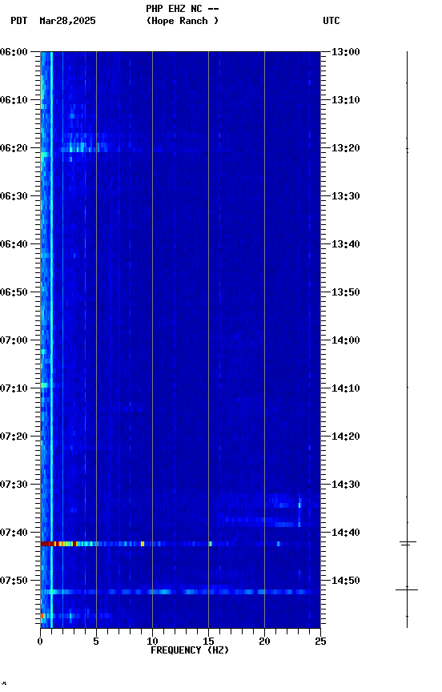Click the 14:50 UTC time label
442x692 pixels.
coord(346,581)
